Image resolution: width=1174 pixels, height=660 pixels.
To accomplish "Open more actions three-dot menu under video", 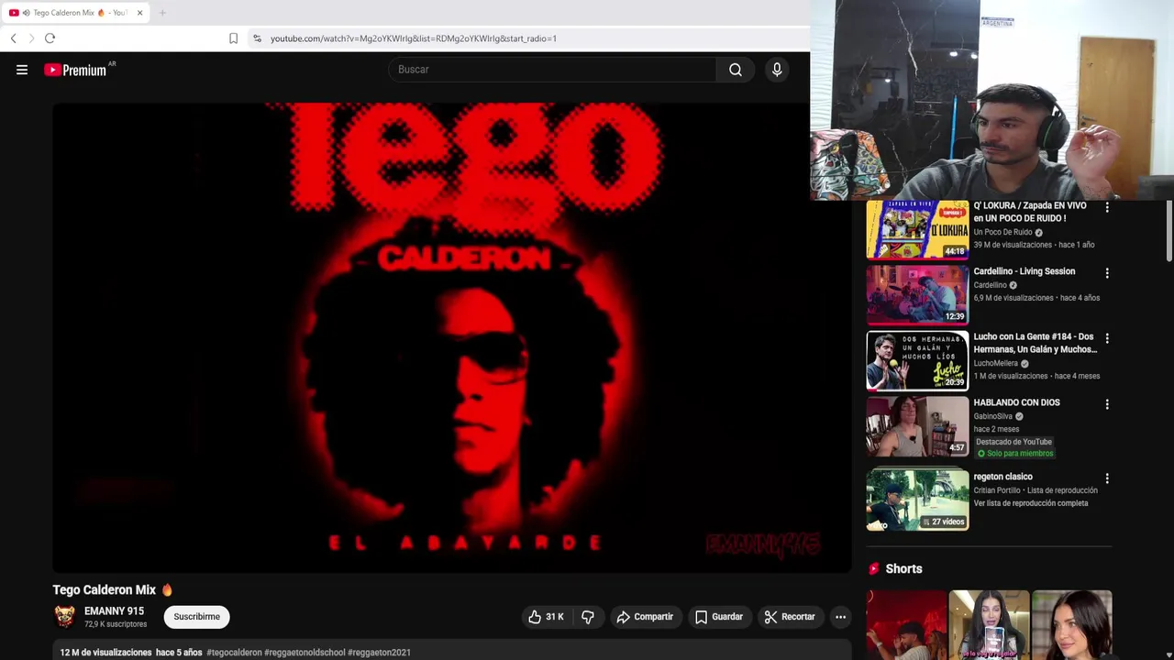I will click(840, 617).
